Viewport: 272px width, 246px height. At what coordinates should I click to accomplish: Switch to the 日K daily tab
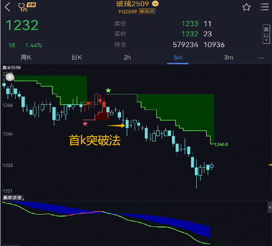tap(77, 58)
